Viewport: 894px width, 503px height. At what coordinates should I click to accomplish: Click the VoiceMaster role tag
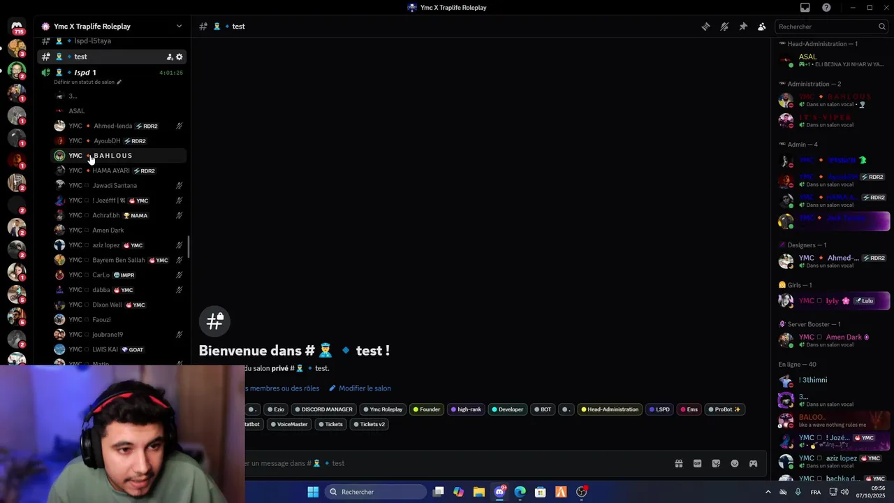pyautogui.click(x=288, y=424)
